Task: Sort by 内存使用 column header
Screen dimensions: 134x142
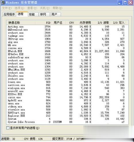Action: tap(84, 23)
